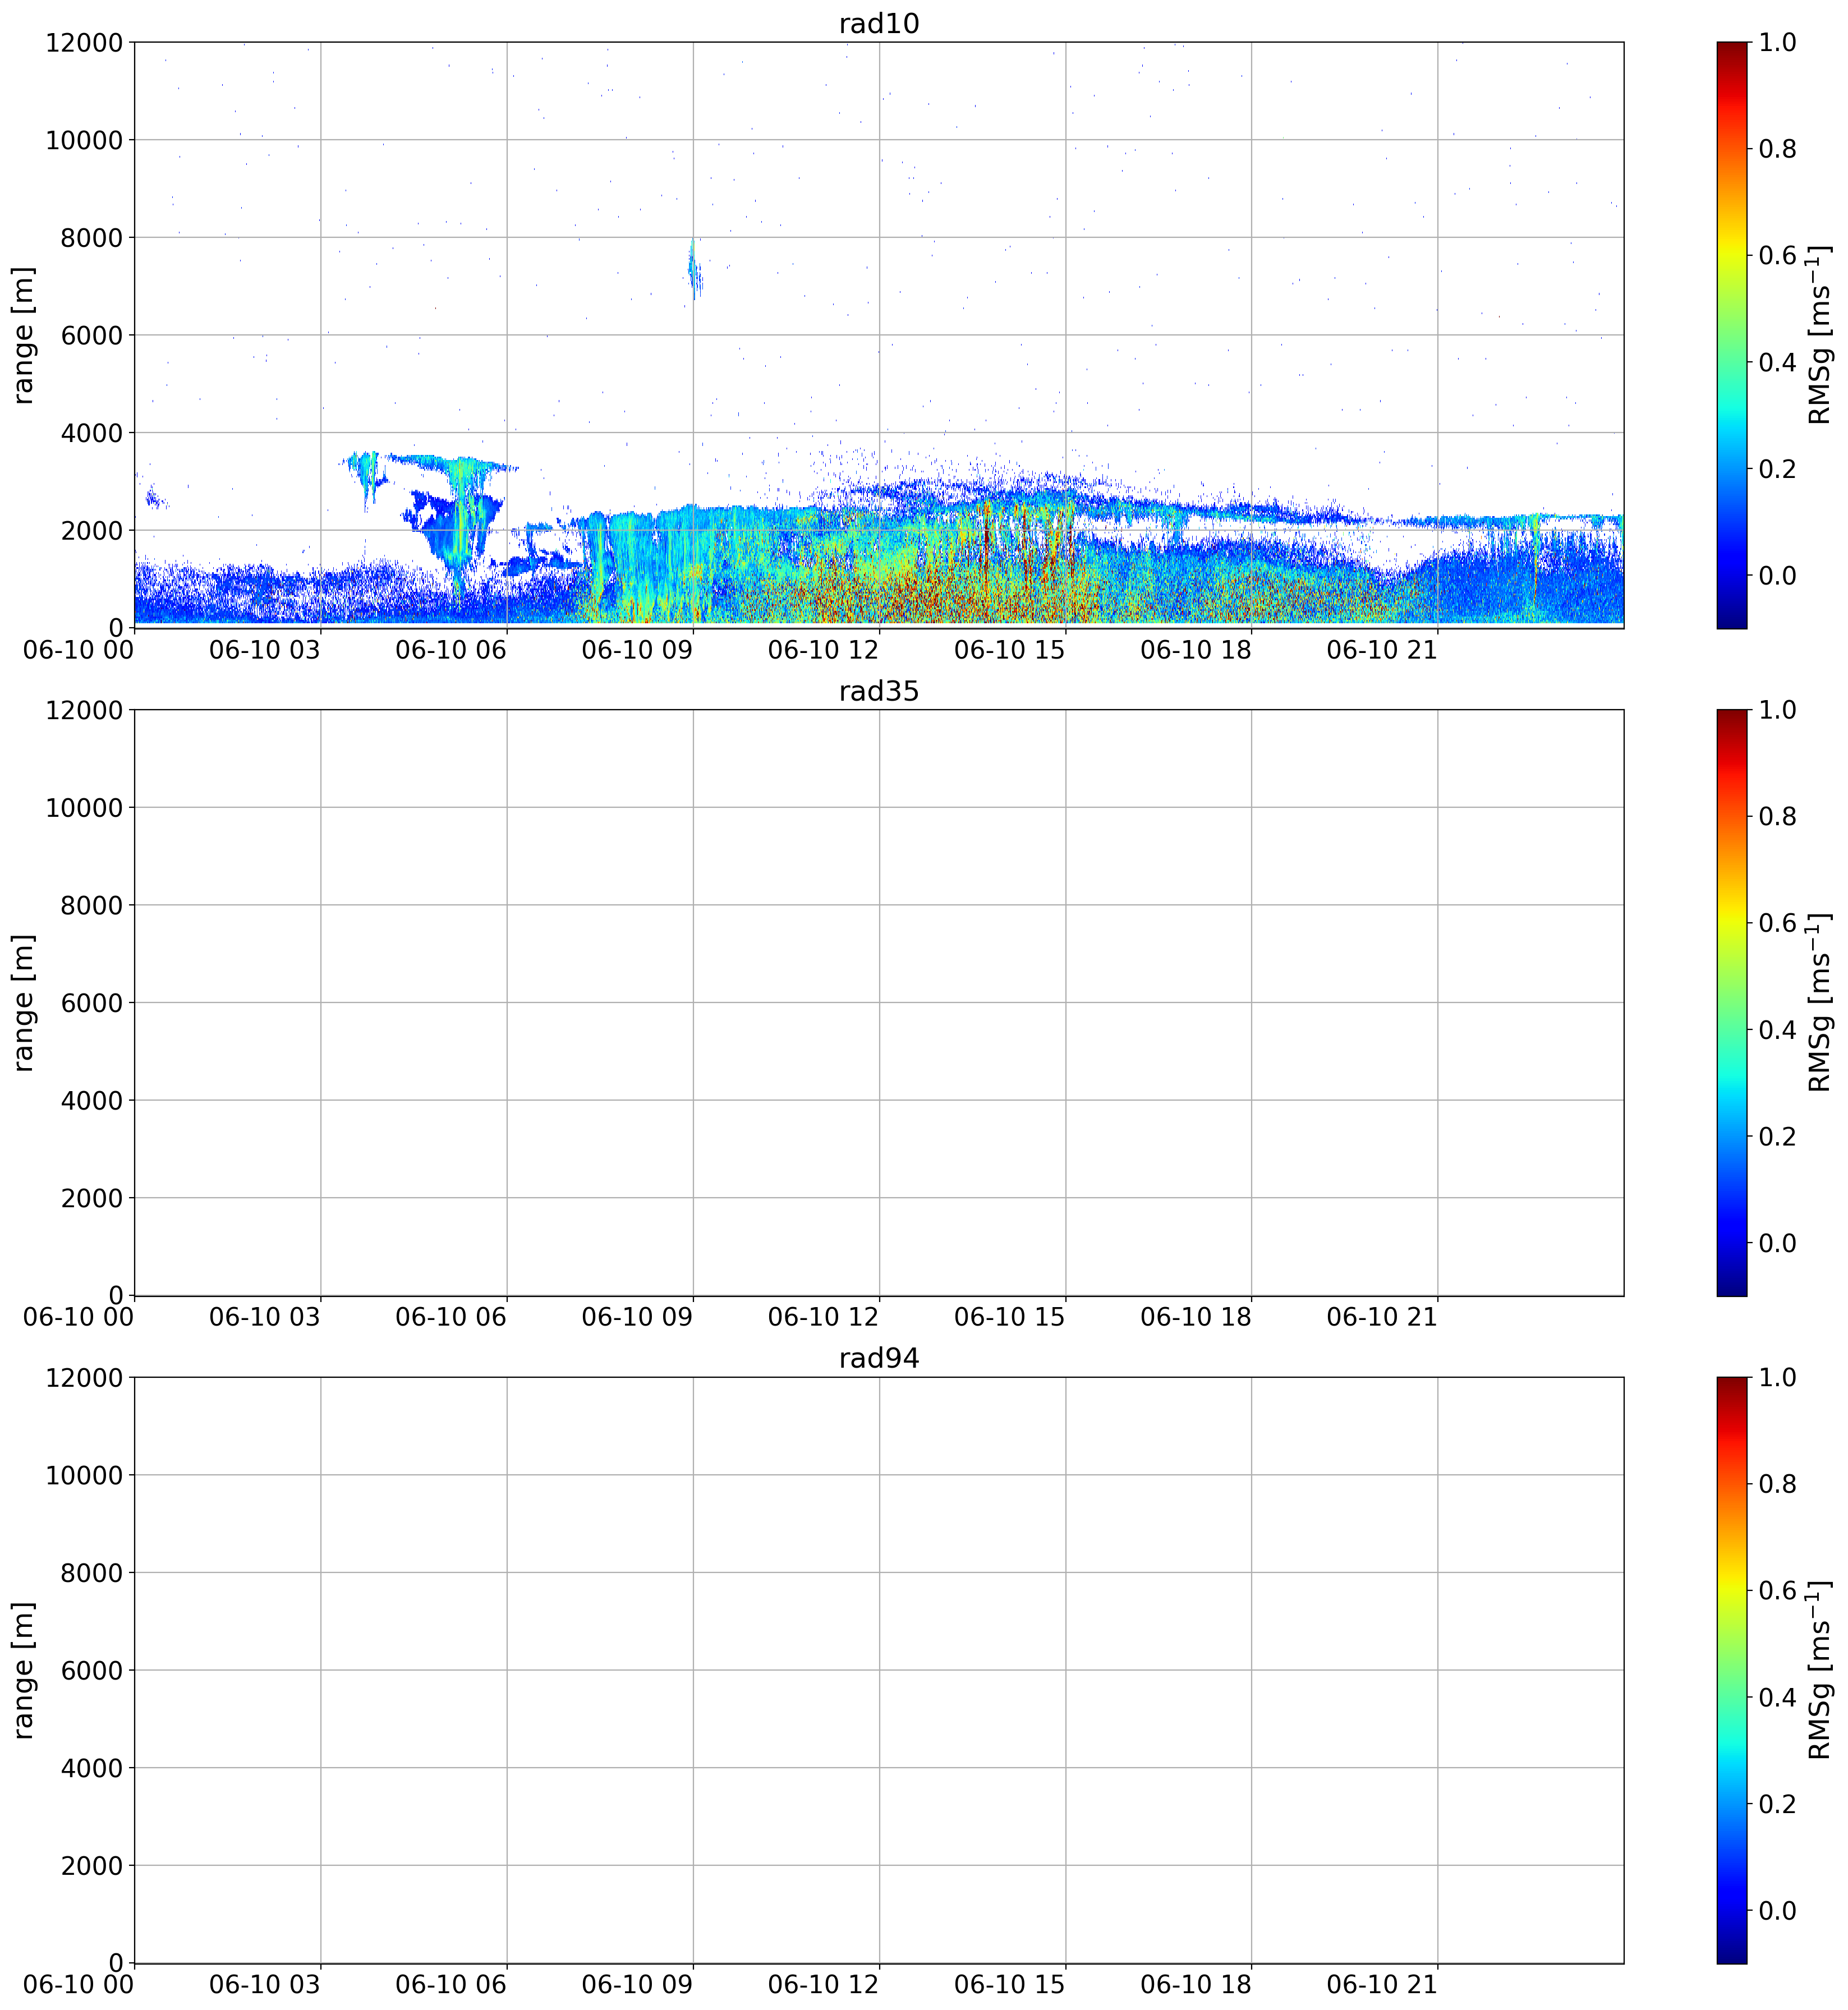This screenshot has width=1848, height=2010.
Task: Click the RMSg label beside rad94 colorbar
Action: [x=1820, y=1670]
